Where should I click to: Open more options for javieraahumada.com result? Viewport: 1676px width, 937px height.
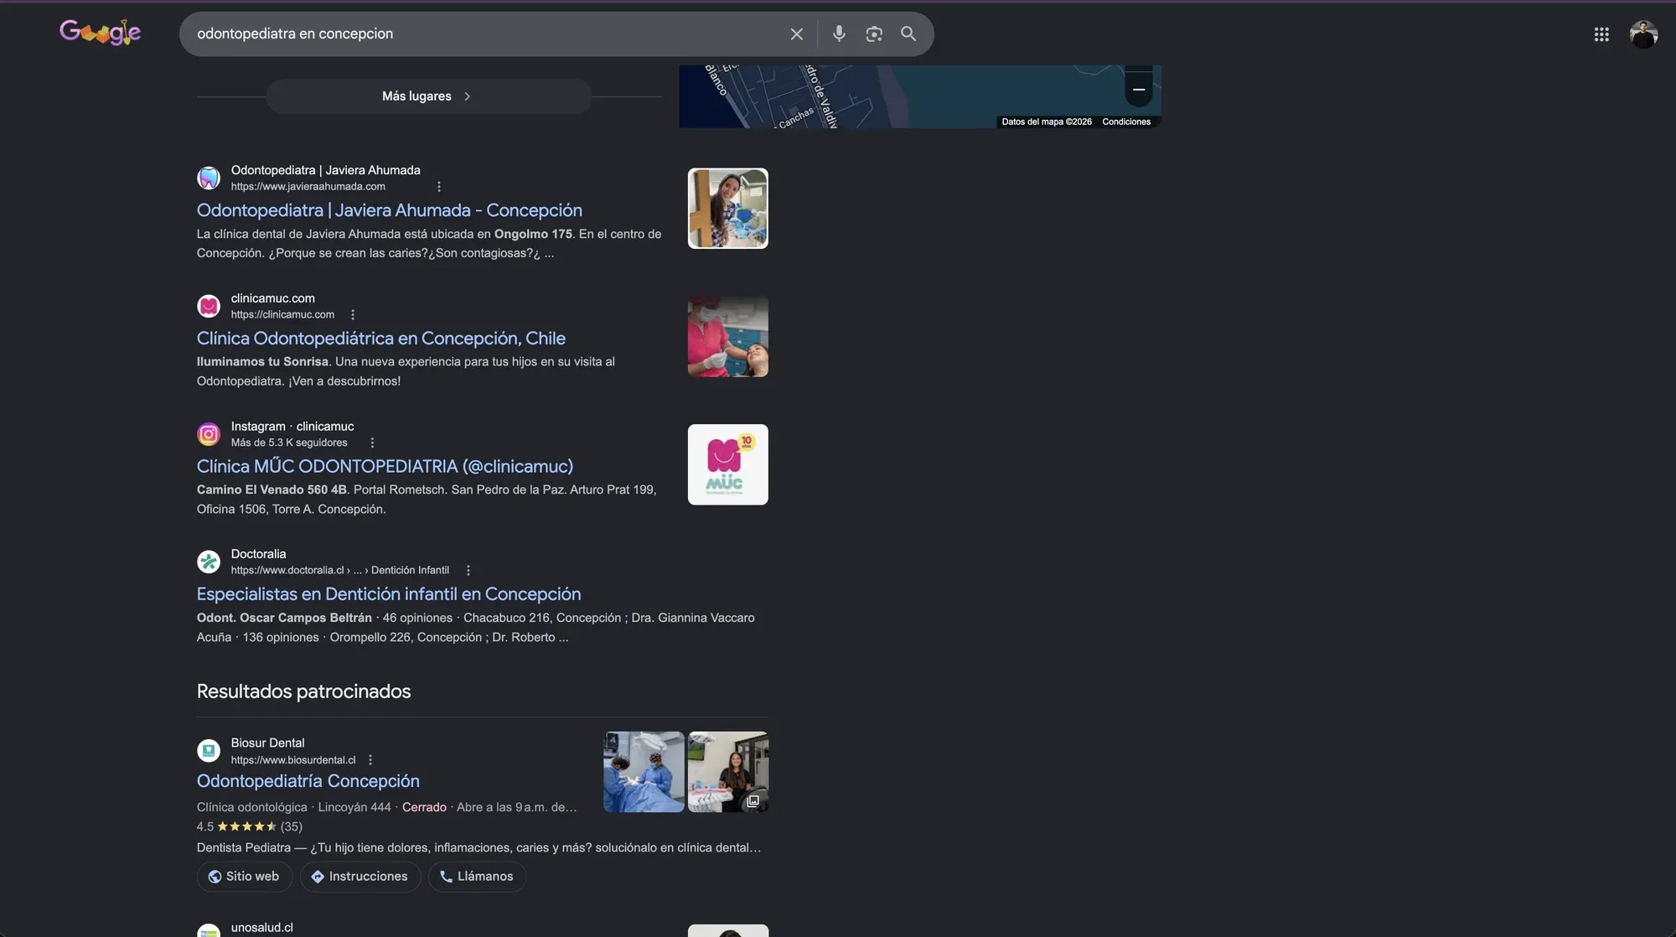tap(439, 187)
